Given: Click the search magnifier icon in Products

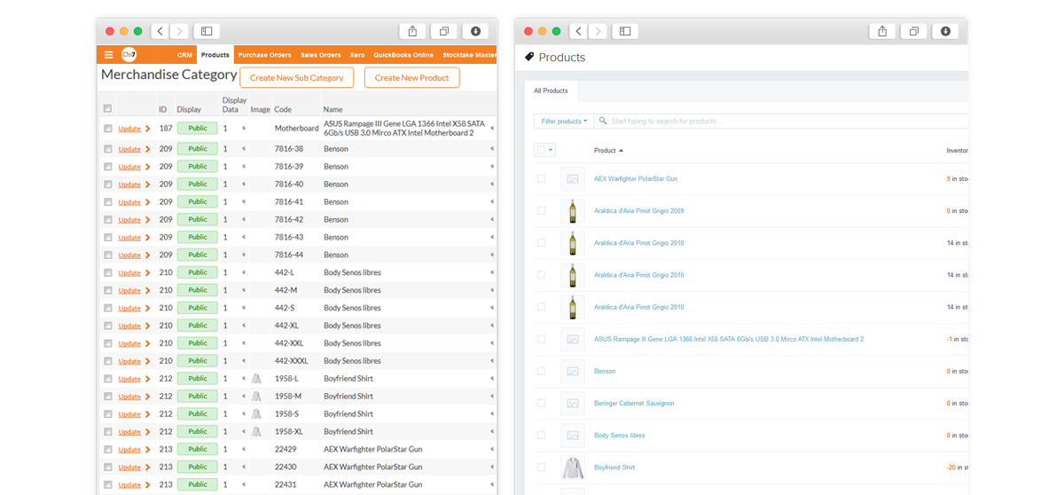Looking at the screenshot, I should (603, 121).
